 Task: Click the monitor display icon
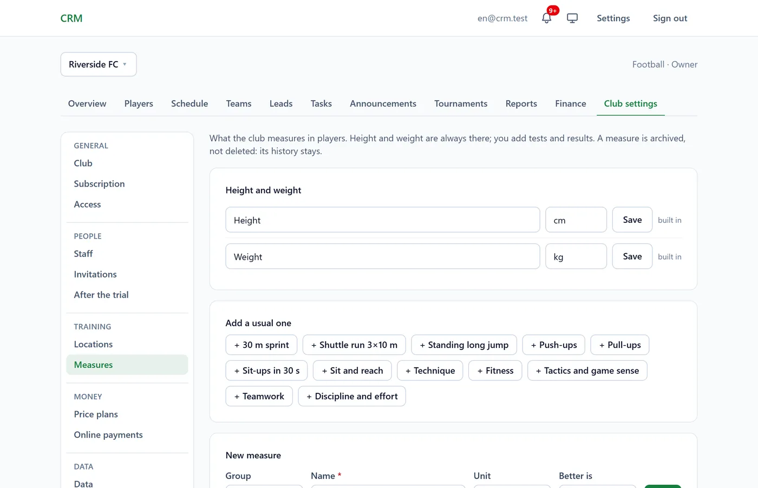(572, 18)
